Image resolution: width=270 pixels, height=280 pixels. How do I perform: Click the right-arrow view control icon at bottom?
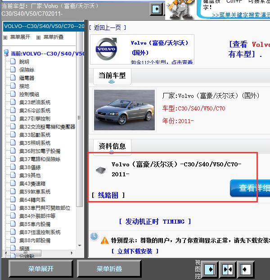pyautogui.click(x=210, y=269)
